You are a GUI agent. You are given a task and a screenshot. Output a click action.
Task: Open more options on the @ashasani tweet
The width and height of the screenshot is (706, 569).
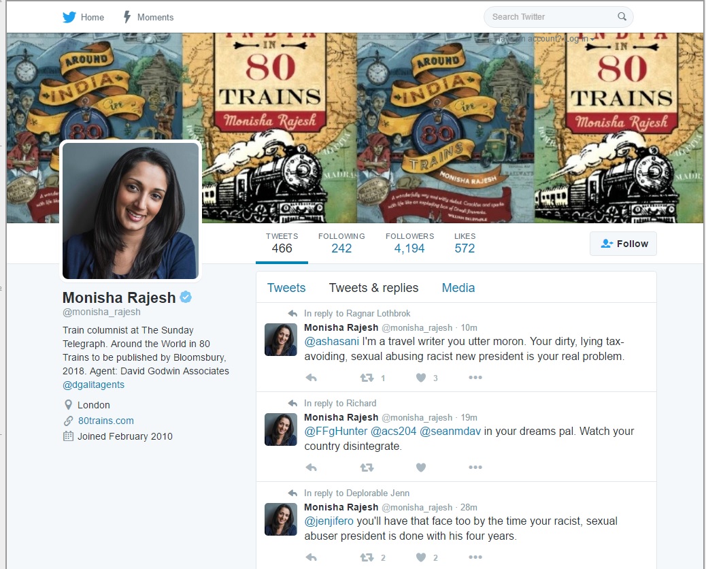(475, 377)
